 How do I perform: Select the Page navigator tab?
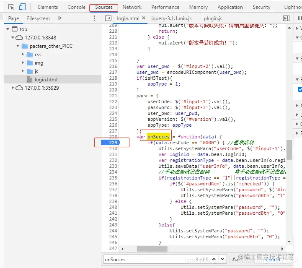click(x=13, y=18)
